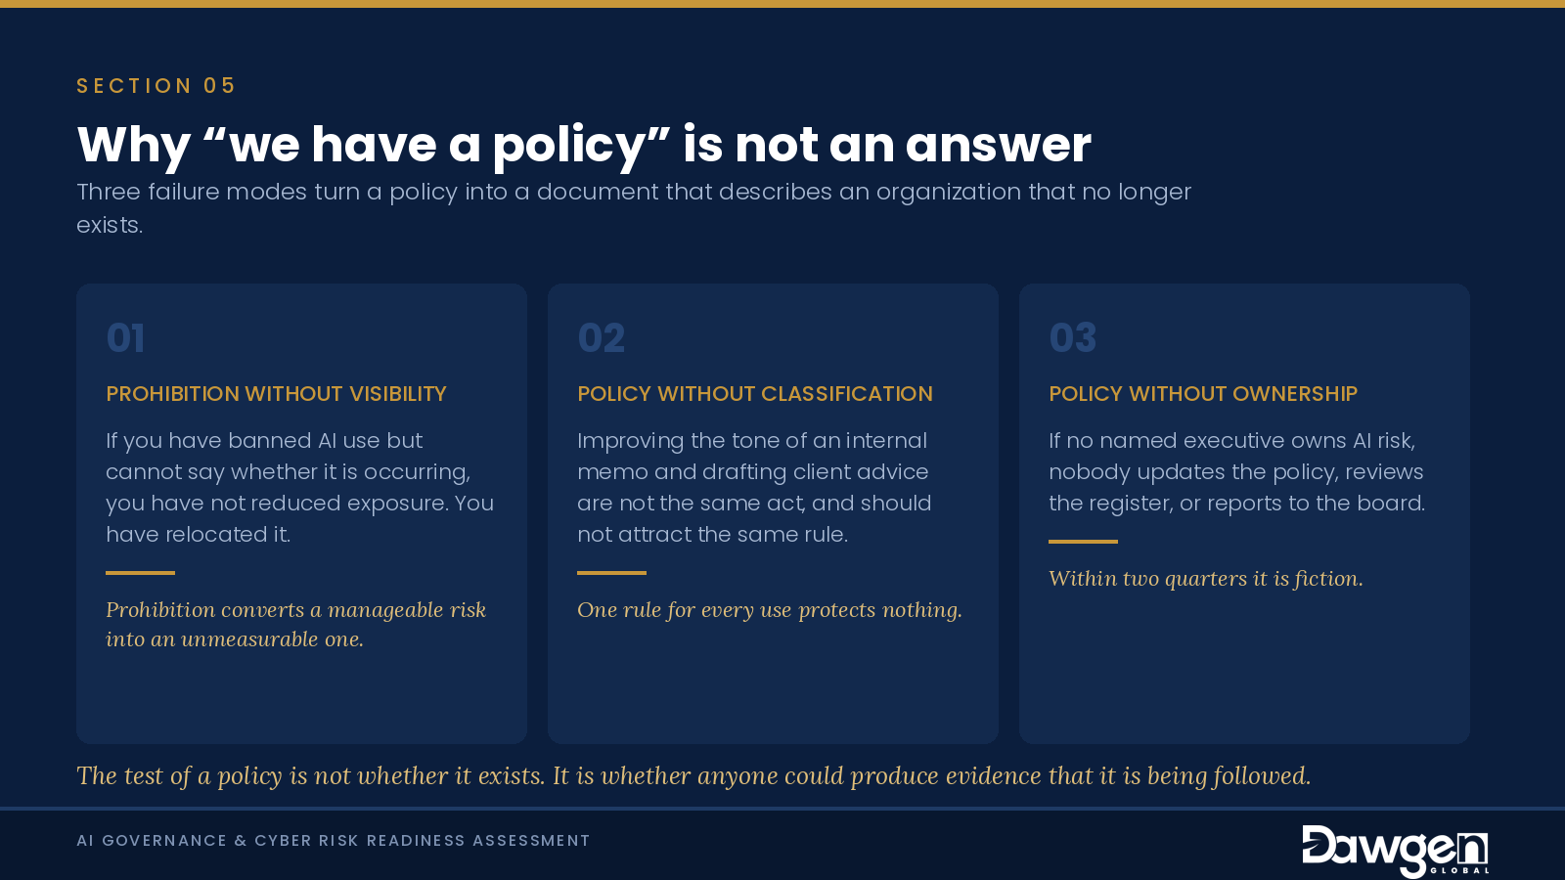Select the subtitle about three failure modes
The width and height of the screenshot is (1565, 880).
[x=634, y=207]
